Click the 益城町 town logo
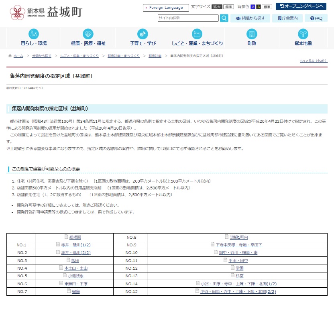Image resolution: width=334 pixels, height=319 pixels. [46, 12]
